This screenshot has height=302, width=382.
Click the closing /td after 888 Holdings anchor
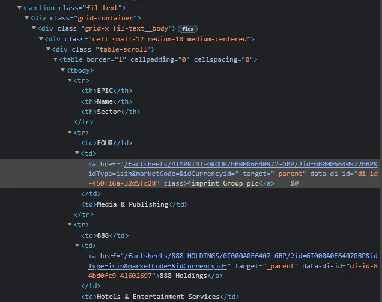pyautogui.click(x=91, y=286)
